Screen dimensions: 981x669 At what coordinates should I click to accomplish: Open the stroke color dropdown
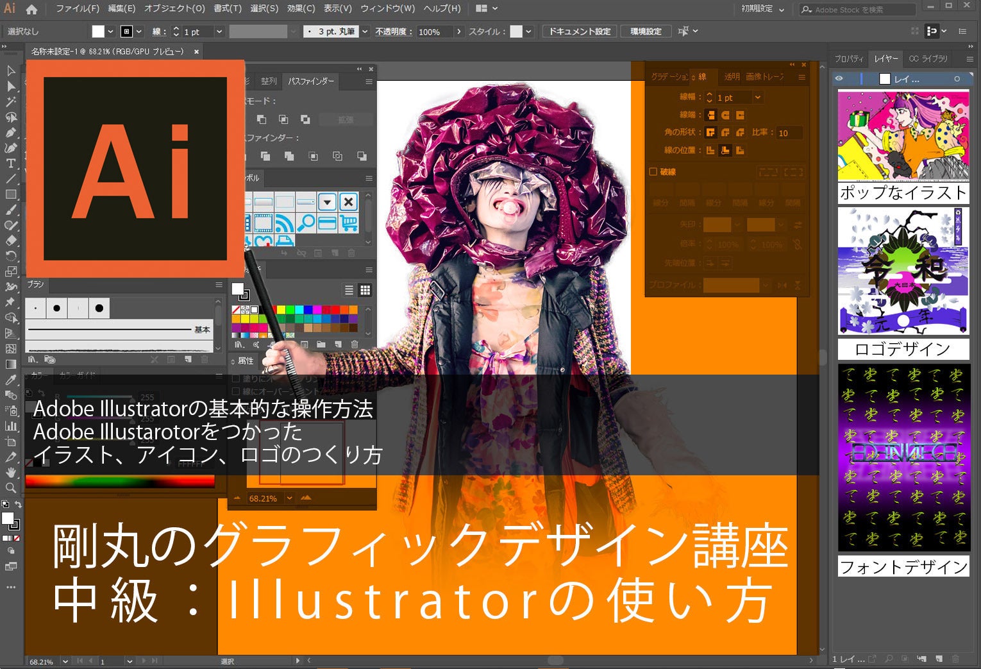click(x=139, y=31)
